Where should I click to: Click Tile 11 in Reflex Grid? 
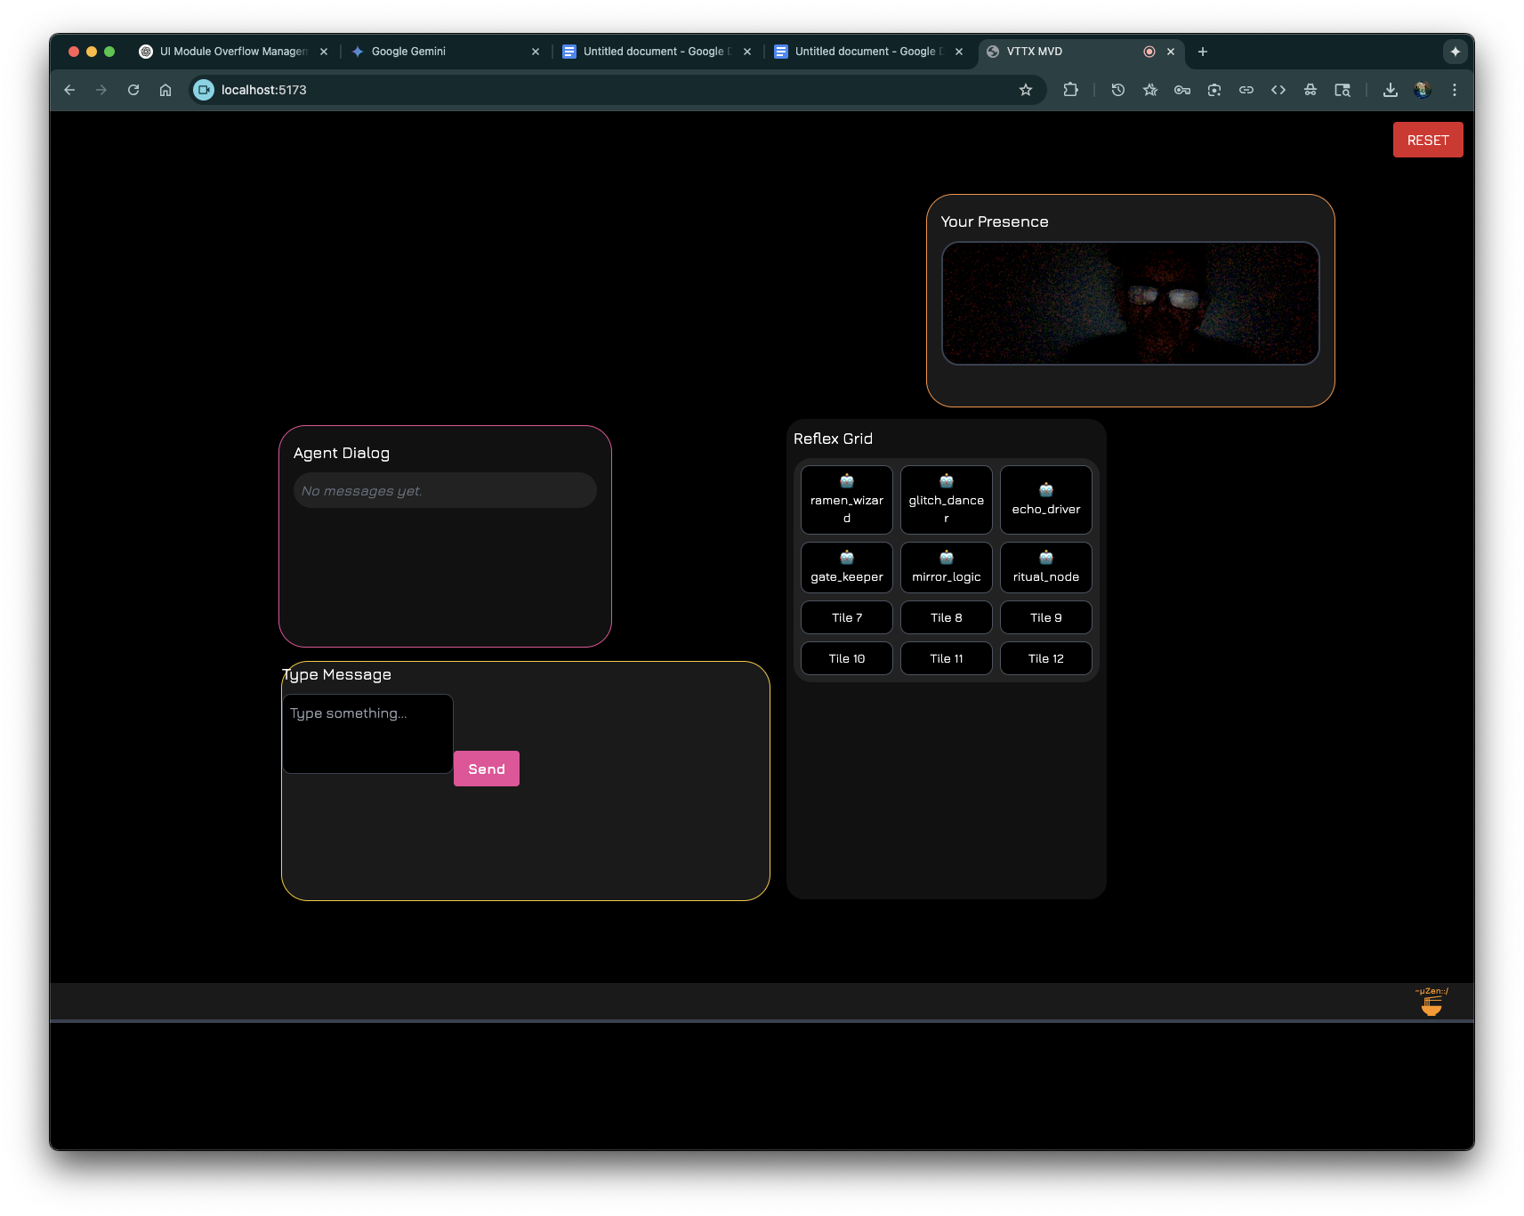[946, 658]
